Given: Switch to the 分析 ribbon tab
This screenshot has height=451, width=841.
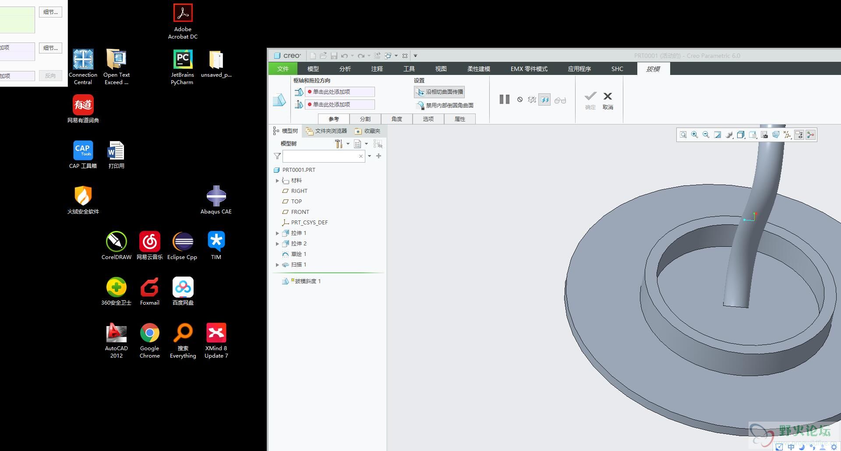Looking at the screenshot, I should click(x=345, y=69).
